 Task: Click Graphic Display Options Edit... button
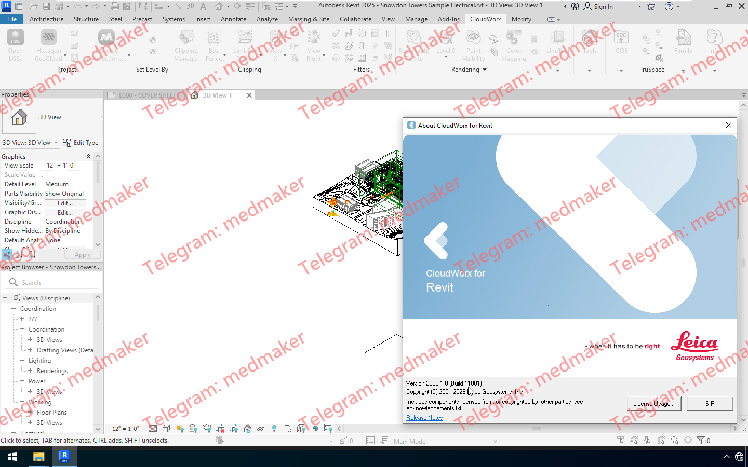pos(65,212)
